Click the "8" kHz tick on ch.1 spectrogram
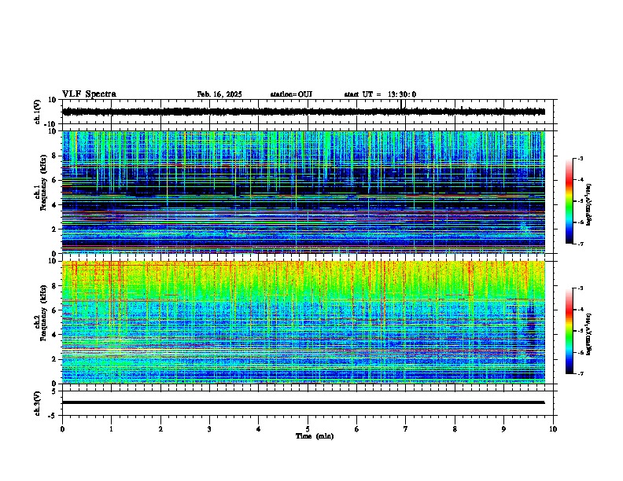Image resolution: width=623 pixels, height=481 pixels. (54, 156)
